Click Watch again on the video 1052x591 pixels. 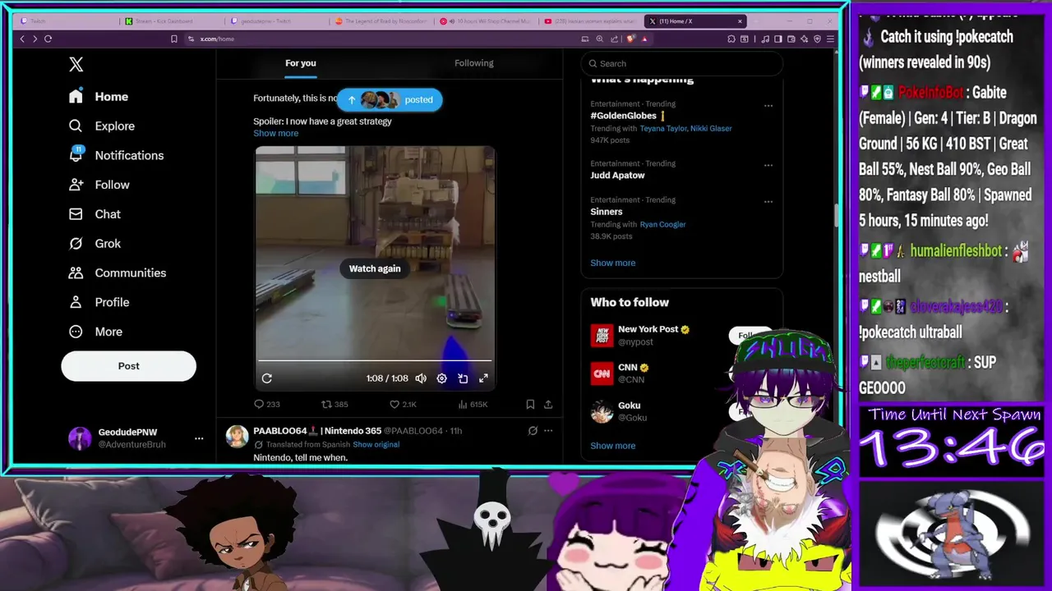[x=375, y=268]
